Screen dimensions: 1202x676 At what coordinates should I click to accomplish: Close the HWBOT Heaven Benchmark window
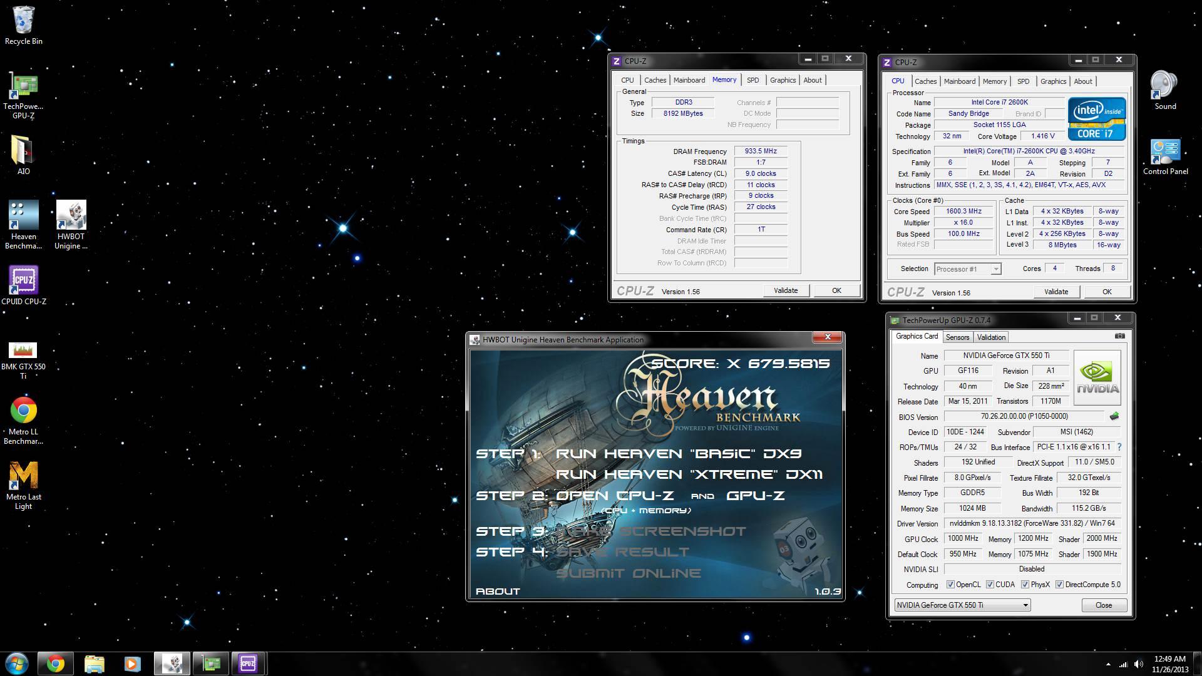[827, 337]
